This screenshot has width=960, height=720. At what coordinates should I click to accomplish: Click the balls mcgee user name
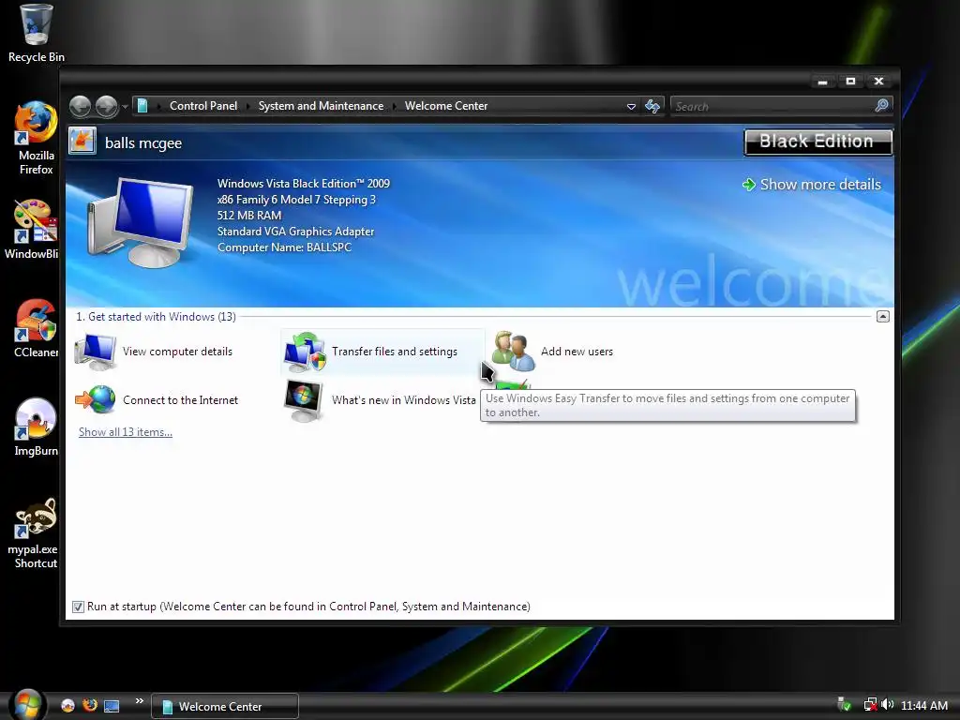point(143,143)
